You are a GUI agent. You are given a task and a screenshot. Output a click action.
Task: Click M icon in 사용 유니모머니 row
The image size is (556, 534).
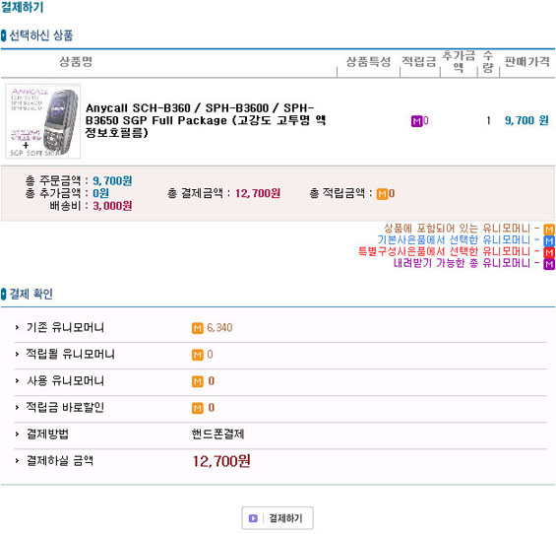198,381
